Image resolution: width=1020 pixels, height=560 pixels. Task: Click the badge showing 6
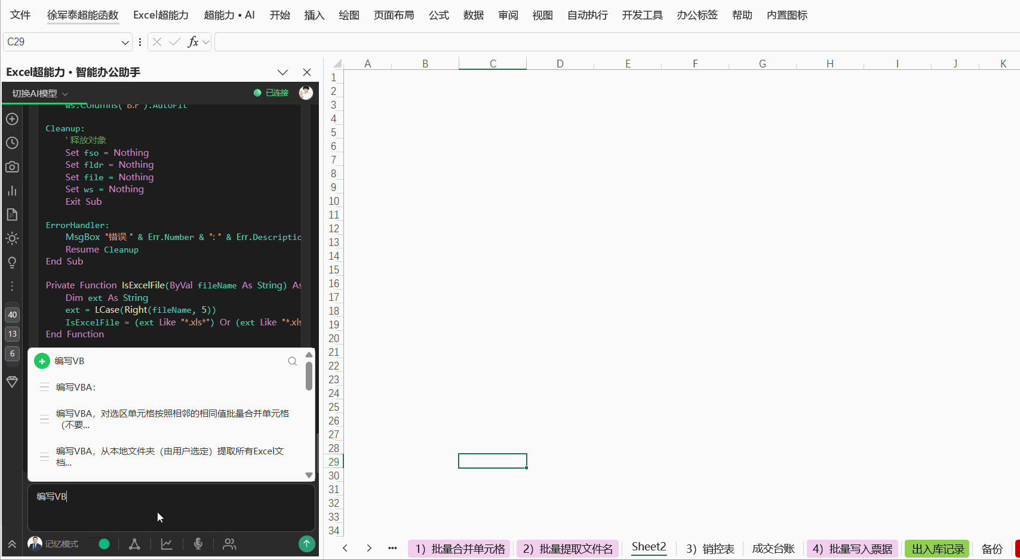pyautogui.click(x=12, y=353)
